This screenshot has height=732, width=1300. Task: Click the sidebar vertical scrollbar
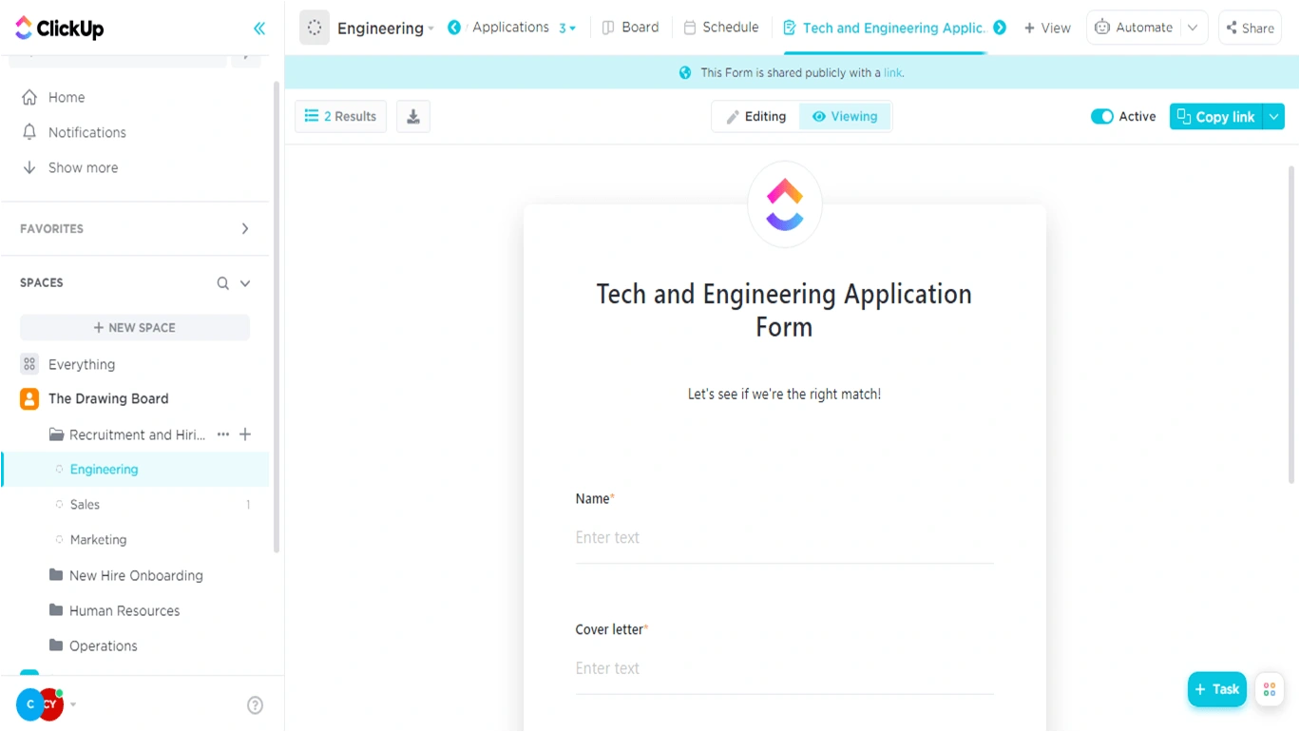[277, 317]
